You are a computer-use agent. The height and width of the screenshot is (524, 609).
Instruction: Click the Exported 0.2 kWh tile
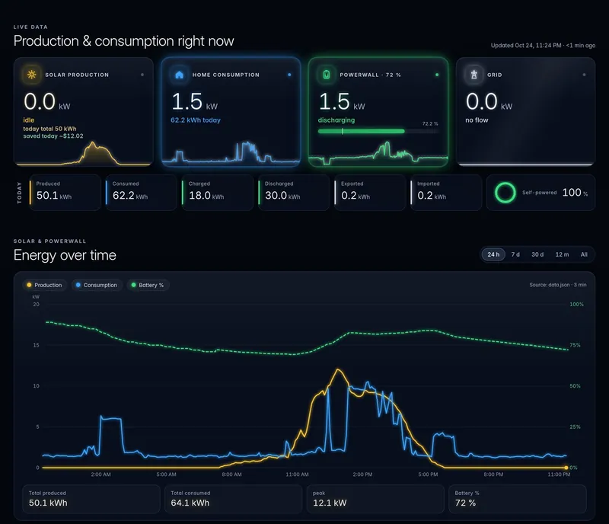click(369, 193)
